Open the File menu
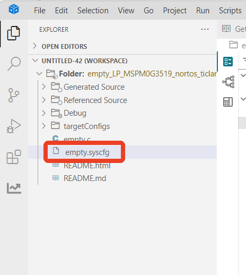The width and height of the screenshot is (246, 275). click(x=40, y=11)
